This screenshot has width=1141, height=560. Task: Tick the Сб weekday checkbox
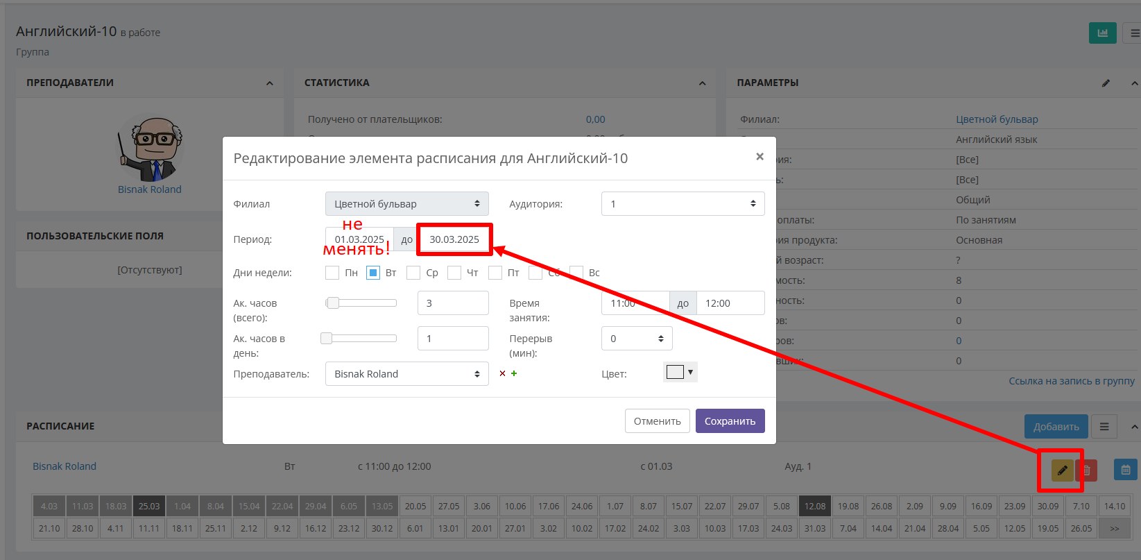(535, 273)
